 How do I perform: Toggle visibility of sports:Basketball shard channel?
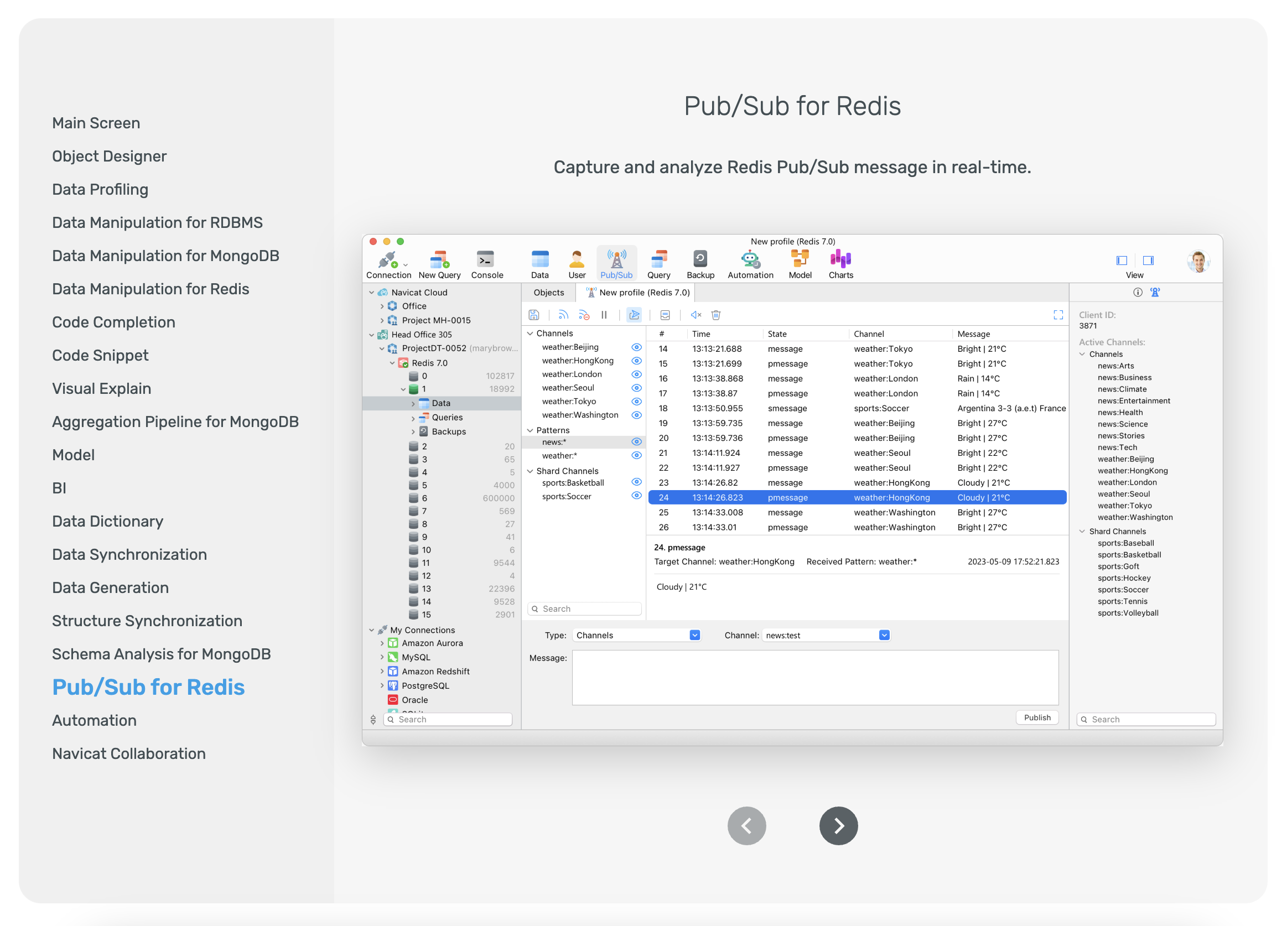coord(637,482)
